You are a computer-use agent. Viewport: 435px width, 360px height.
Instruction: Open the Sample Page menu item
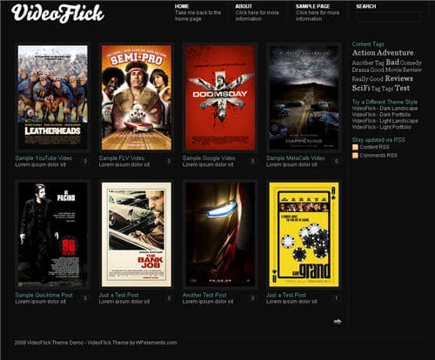312,6
